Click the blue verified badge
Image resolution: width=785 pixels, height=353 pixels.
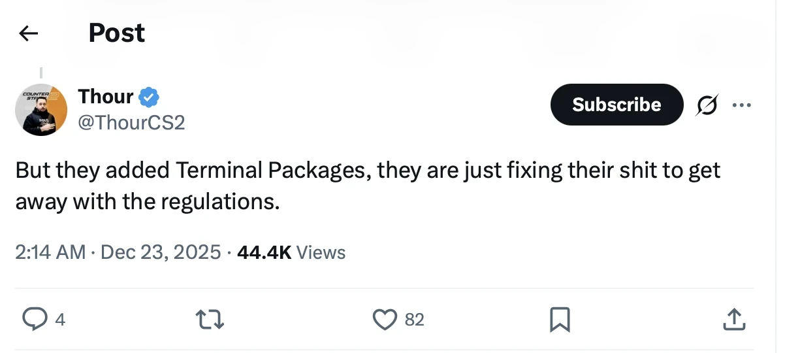click(x=150, y=97)
